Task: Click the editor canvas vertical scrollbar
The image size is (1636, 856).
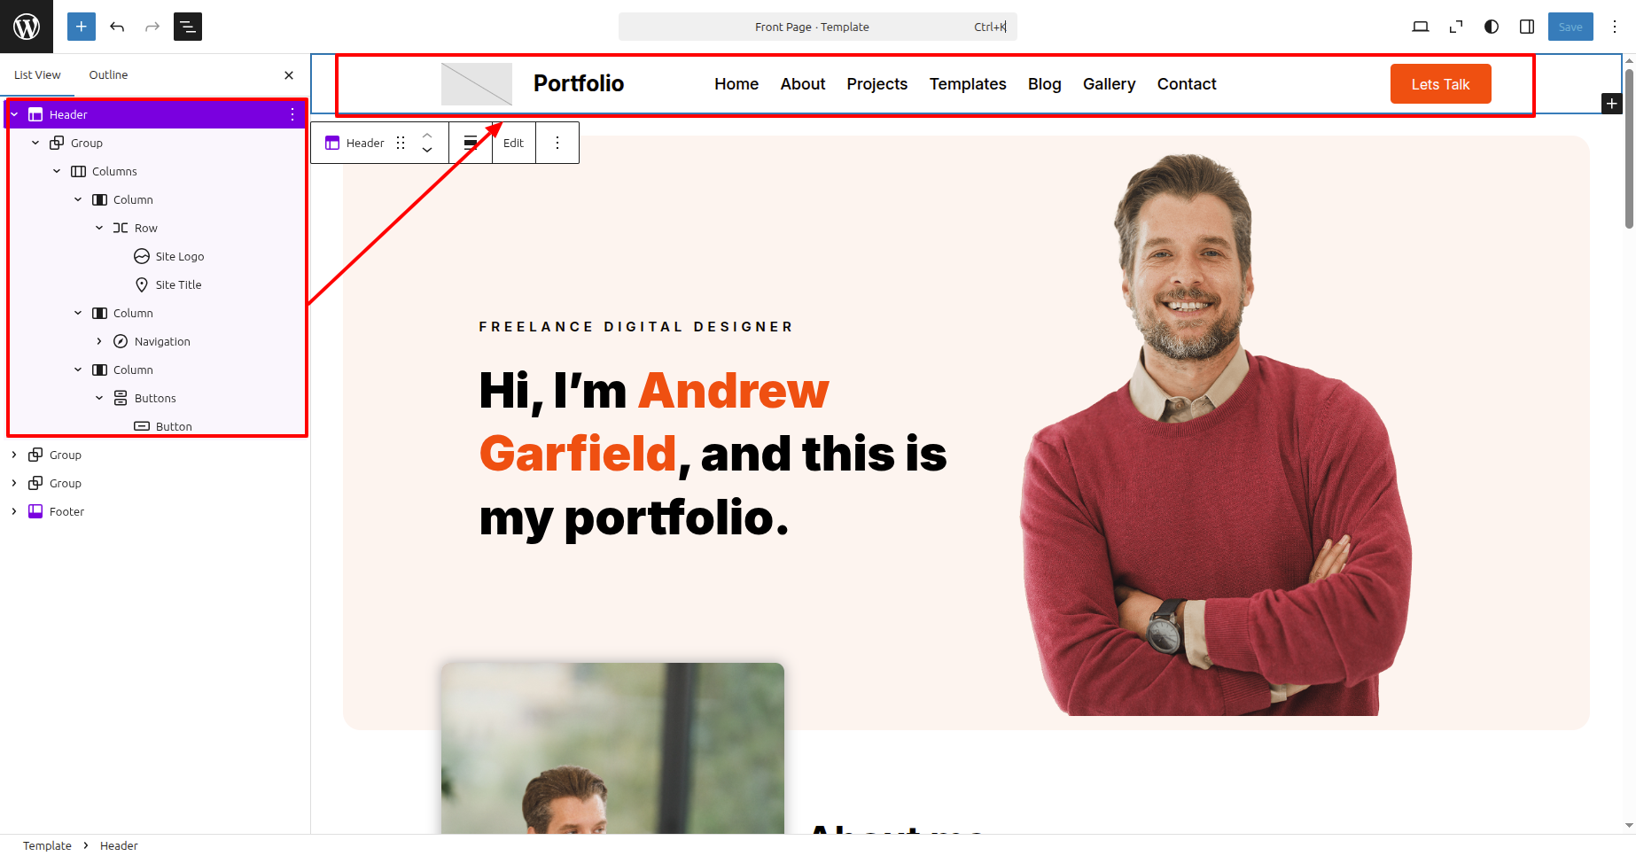Action: [1629, 148]
